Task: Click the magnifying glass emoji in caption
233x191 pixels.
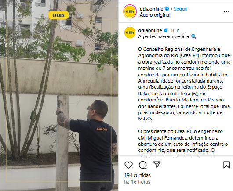Action: [x=193, y=36]
